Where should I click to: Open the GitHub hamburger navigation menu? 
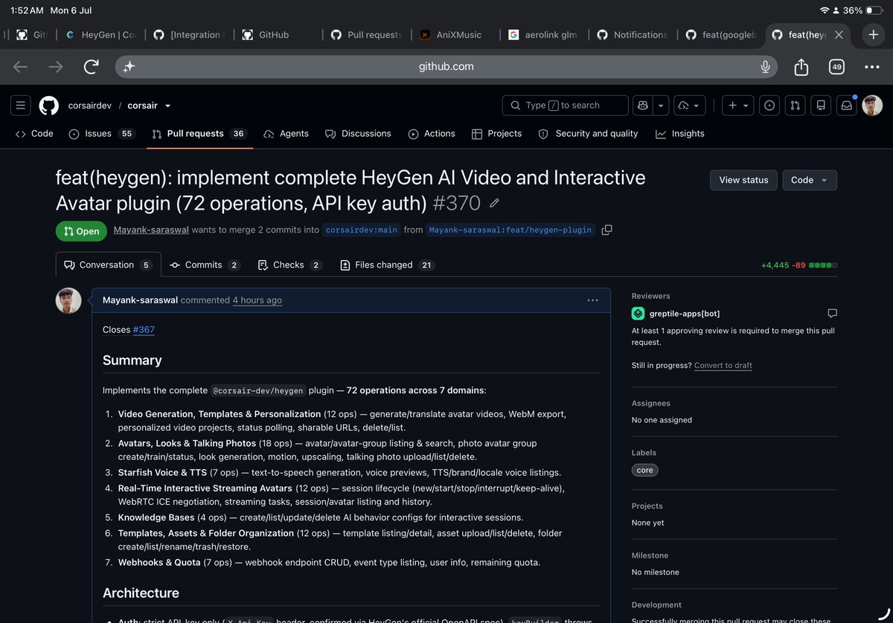point(21,106)
